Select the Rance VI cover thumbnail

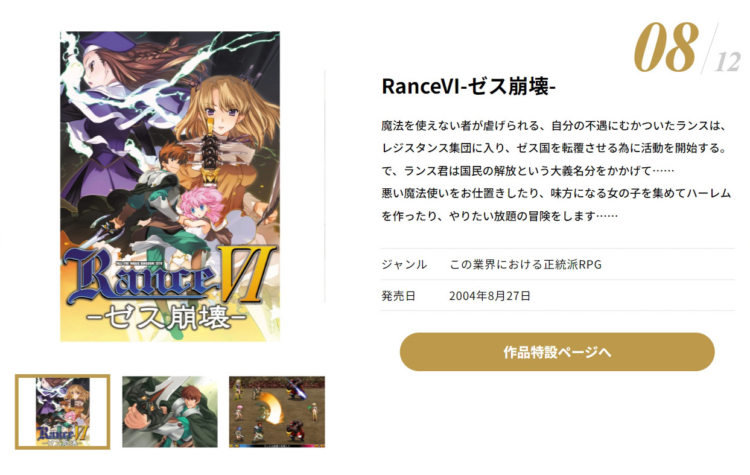tap(63, 412)
